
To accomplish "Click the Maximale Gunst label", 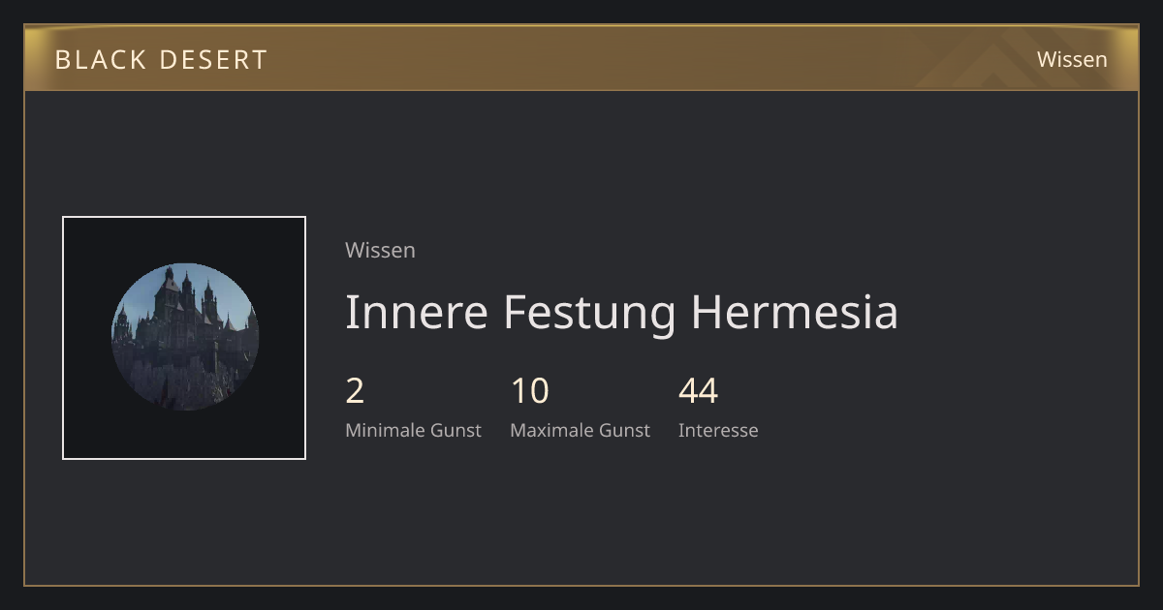I will tap(581, 430).
